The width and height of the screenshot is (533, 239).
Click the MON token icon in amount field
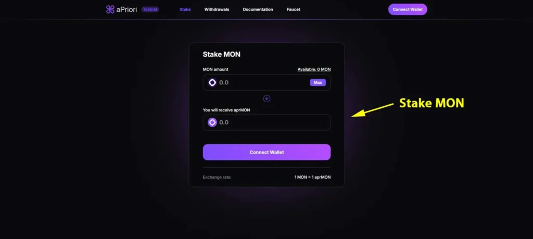tap(212, 83)
